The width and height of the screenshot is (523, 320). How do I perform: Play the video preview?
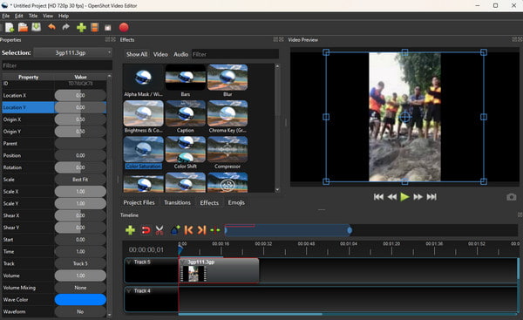[404, 197]
